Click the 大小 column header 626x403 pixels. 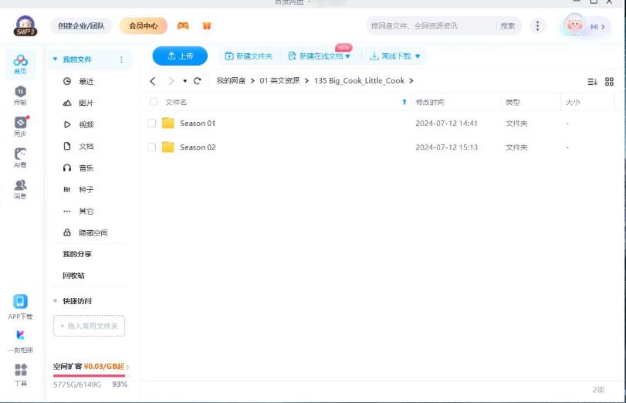point(573,102)
